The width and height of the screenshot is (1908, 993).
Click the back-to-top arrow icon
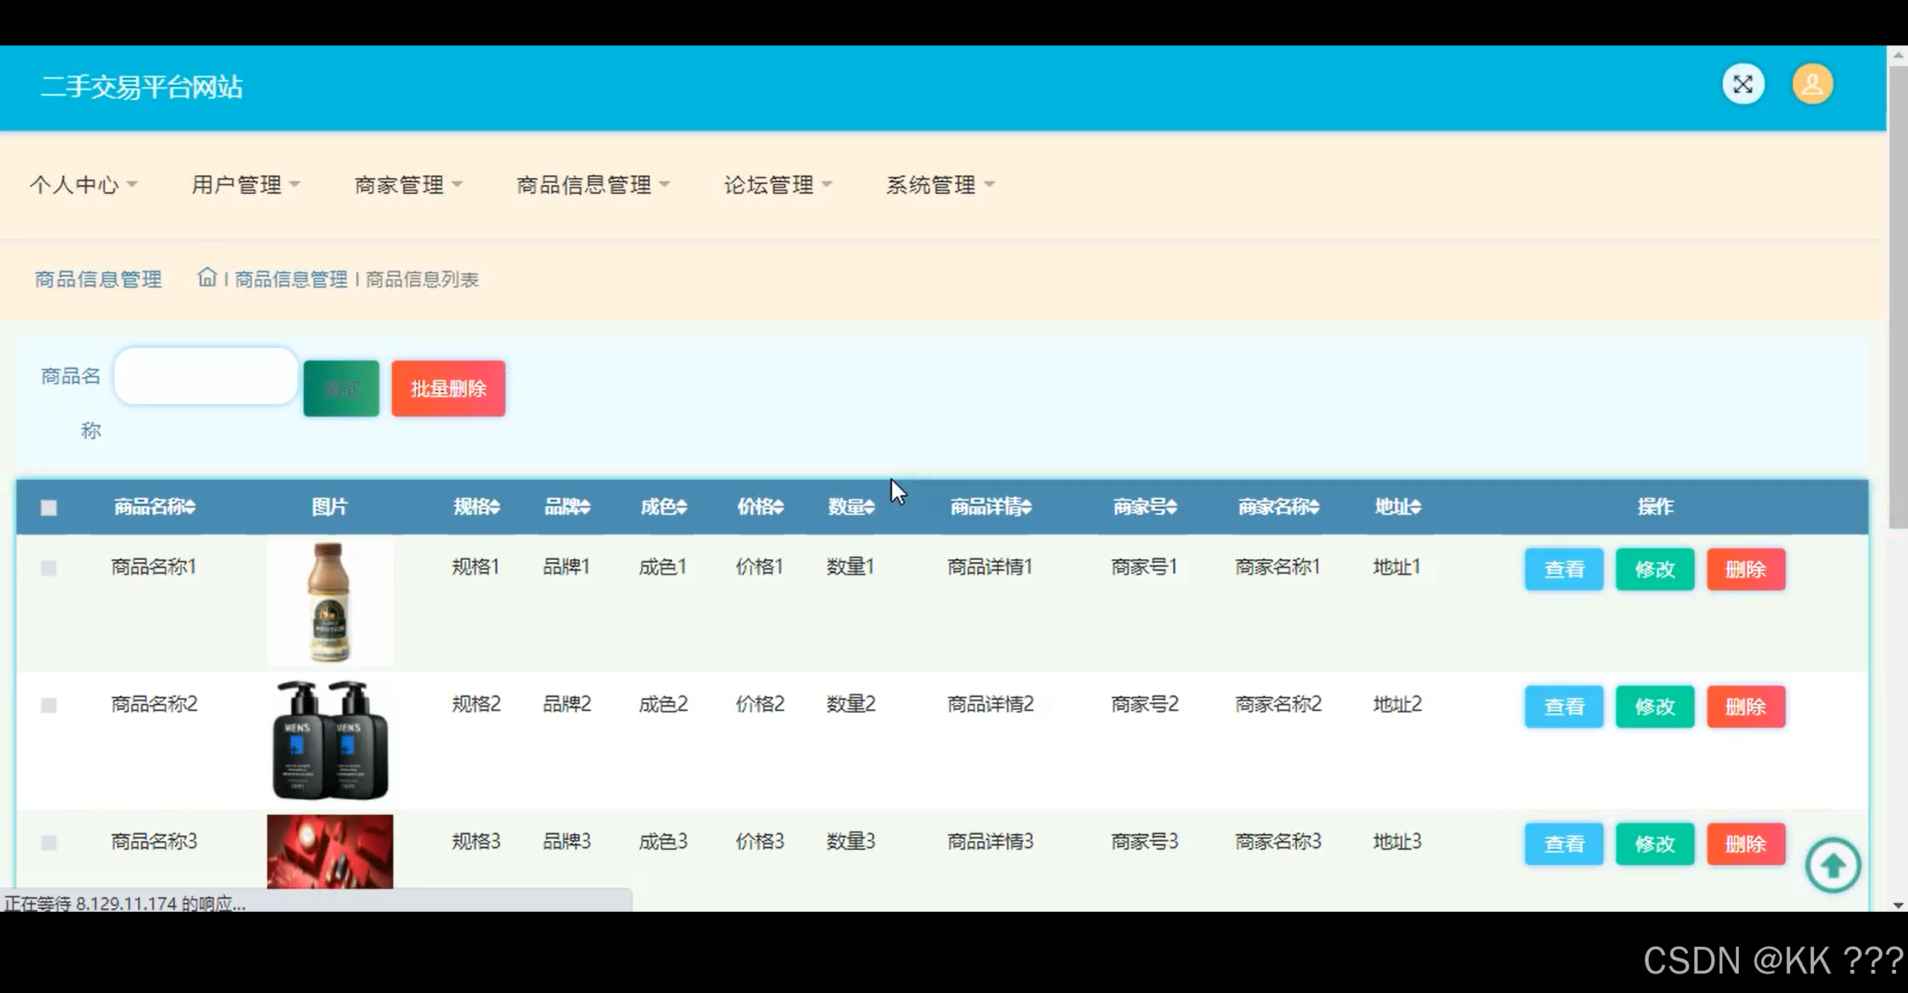click(1833, 865)
